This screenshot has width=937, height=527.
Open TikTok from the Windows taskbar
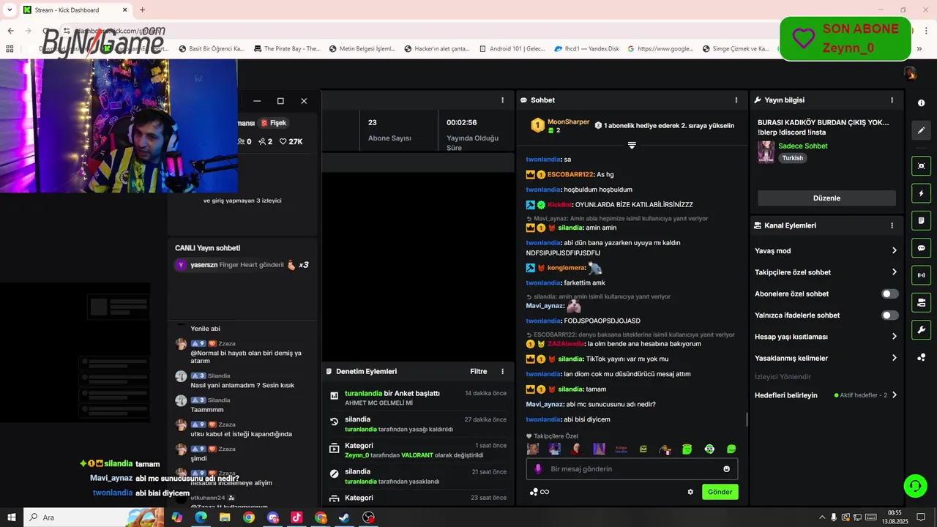(x=296, y=517)
